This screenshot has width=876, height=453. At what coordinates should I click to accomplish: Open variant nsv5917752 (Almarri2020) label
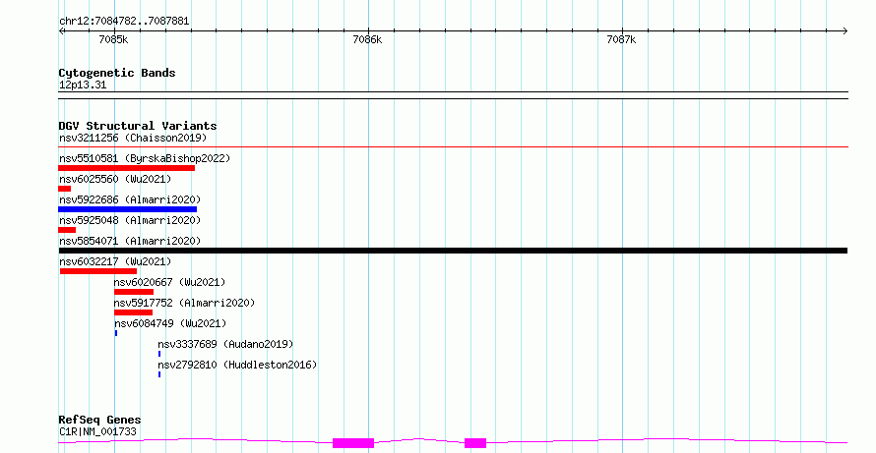184,303
